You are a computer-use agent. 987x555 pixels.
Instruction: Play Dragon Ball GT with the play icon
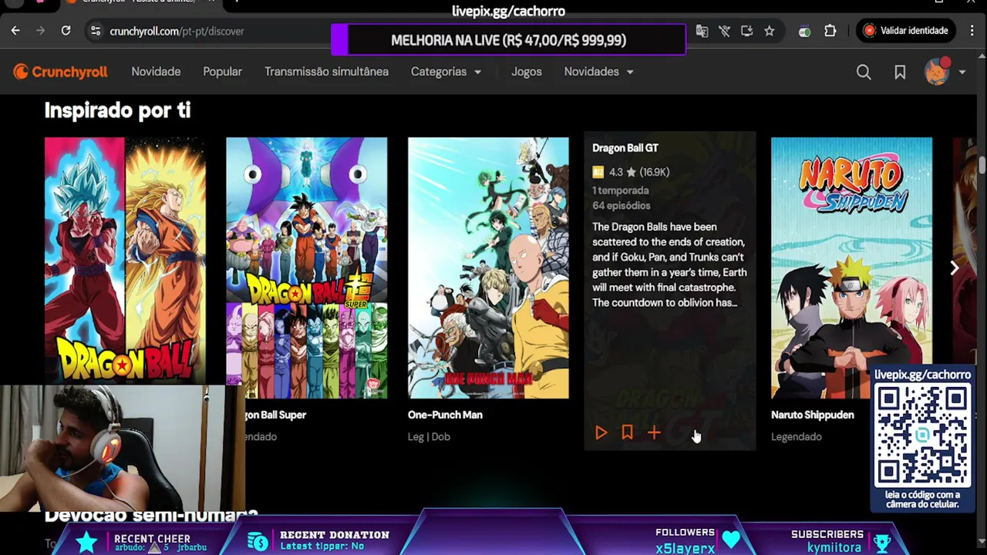pyautogui.click(x=601, y=433)
